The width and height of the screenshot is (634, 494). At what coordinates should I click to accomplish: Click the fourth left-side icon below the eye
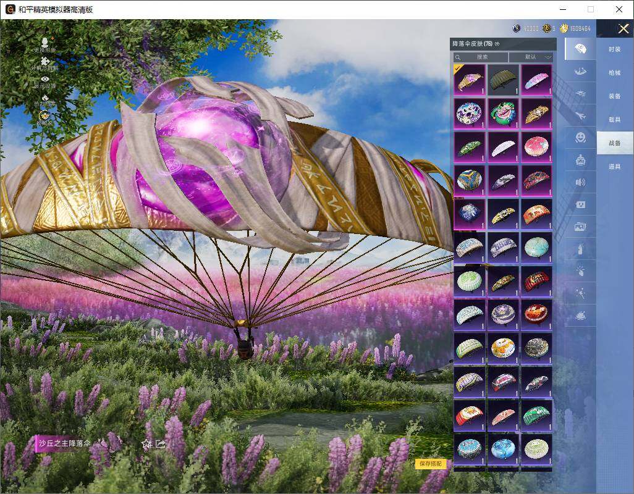pyautogui.click(x=45, y=98)
